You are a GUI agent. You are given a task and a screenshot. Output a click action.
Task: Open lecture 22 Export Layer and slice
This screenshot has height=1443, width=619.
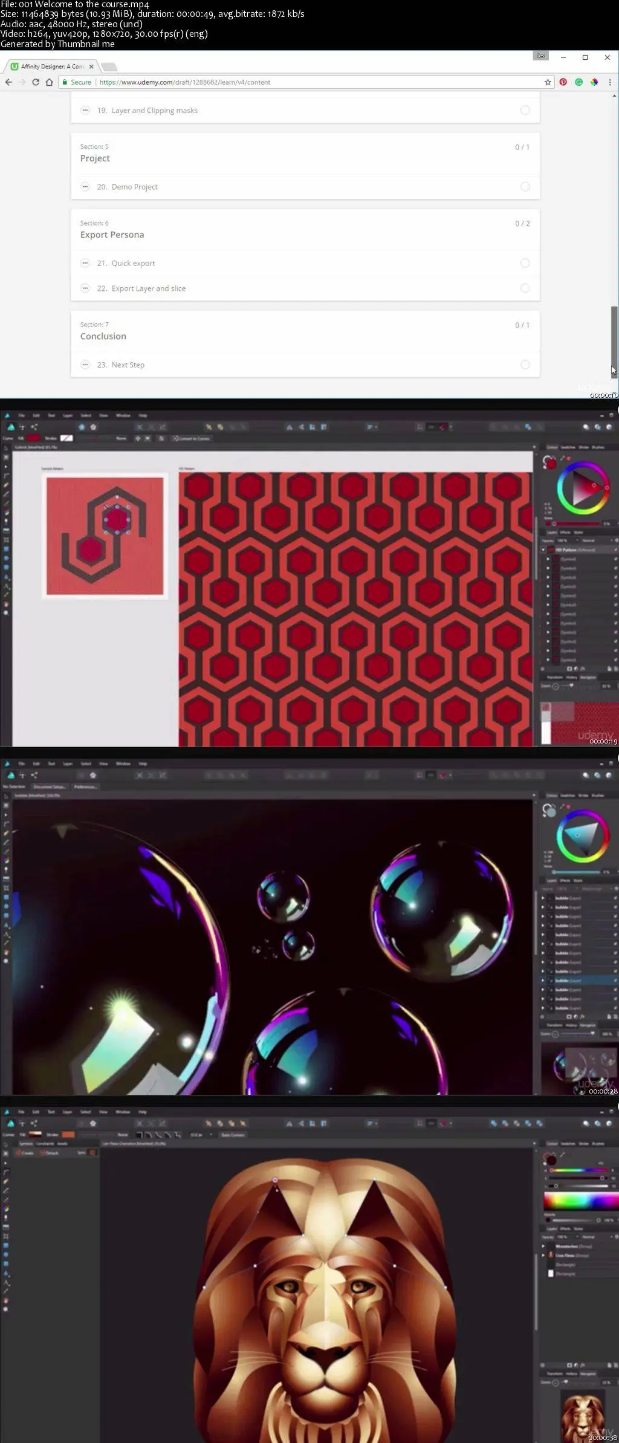141,288
